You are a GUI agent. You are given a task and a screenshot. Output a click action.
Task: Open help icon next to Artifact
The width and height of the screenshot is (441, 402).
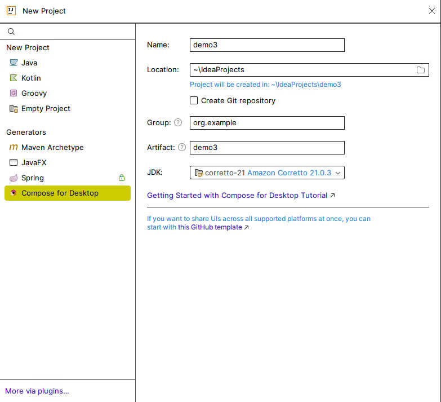point(182,147)
